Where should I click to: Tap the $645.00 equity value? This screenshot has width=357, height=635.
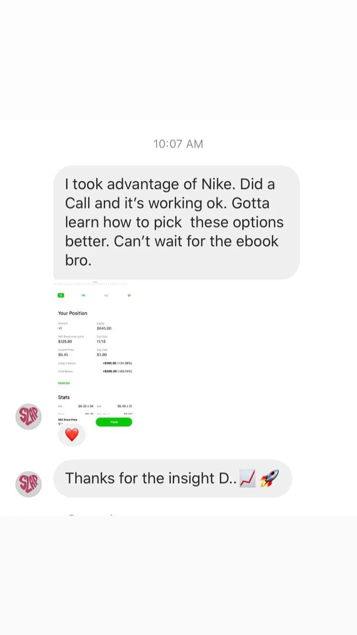tap(104, 328)
